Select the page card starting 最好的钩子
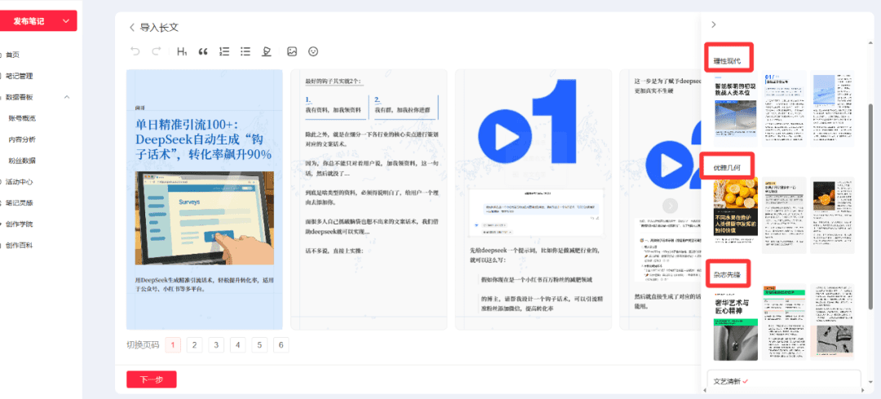This screenshot has width=881, height=399. click(x=369, y=199)
